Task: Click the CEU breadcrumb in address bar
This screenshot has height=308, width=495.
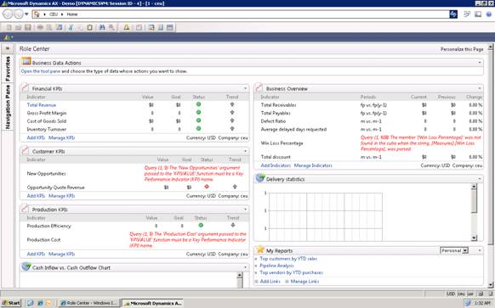Action: pyautogui.click(x=54, y=14)
